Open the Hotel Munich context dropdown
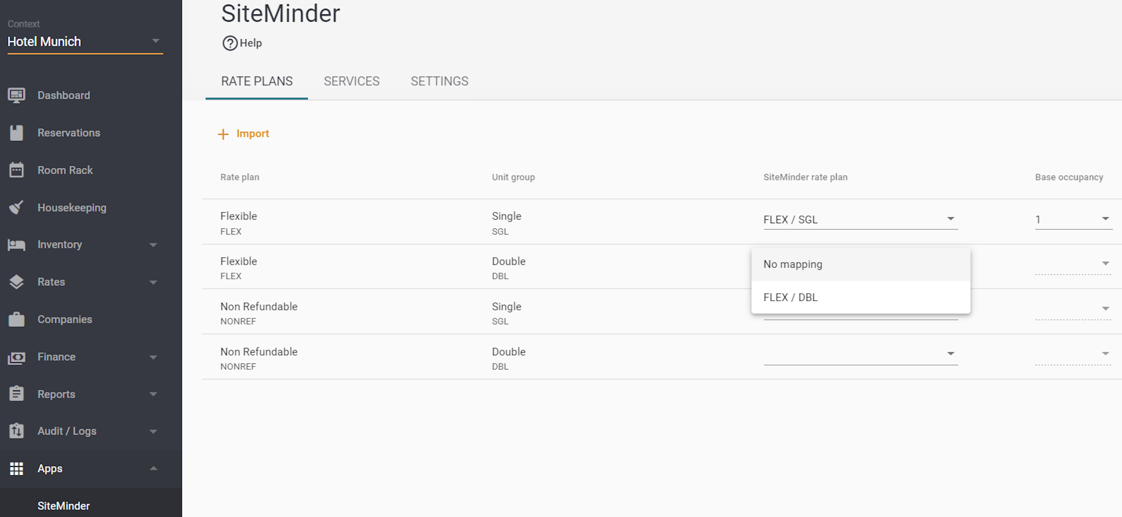The image size is (1122, 517). (85, 42)
